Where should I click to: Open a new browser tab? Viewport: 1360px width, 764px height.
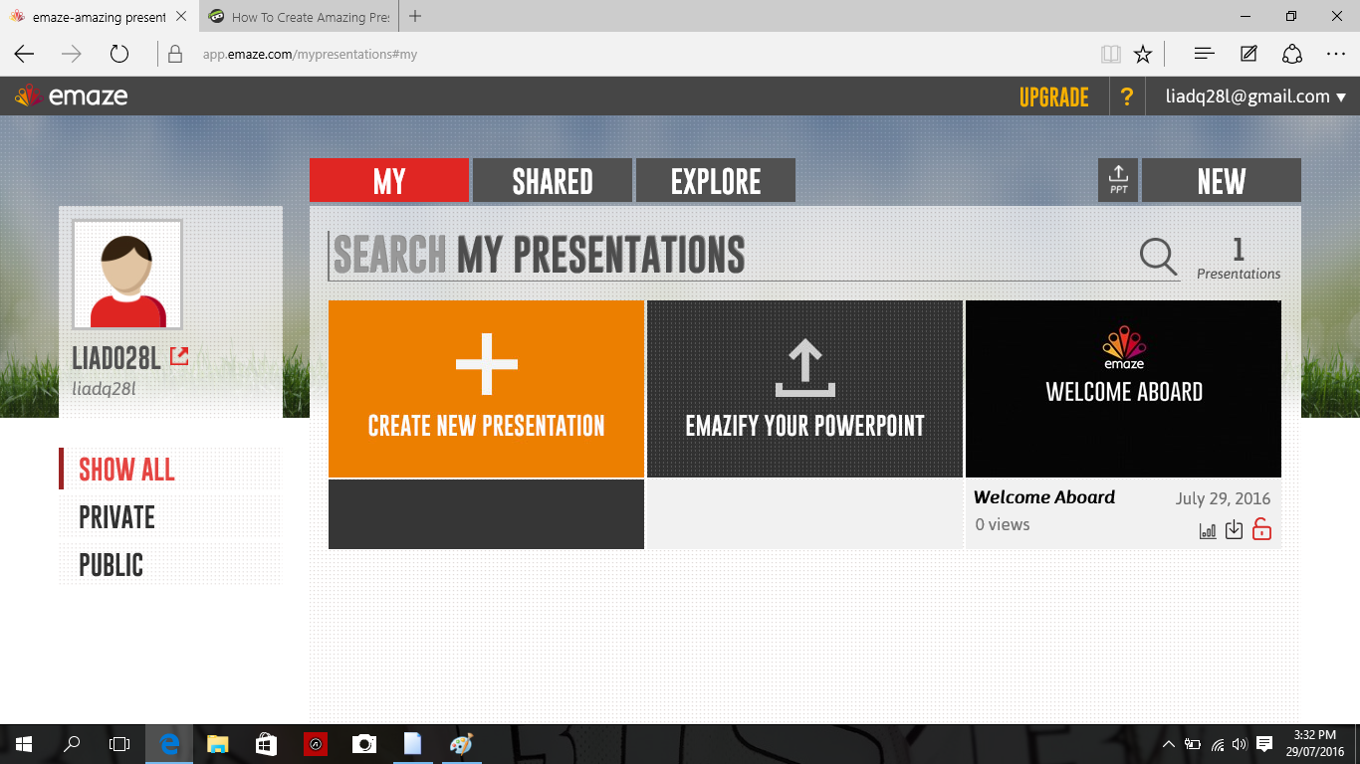(415, 16)
